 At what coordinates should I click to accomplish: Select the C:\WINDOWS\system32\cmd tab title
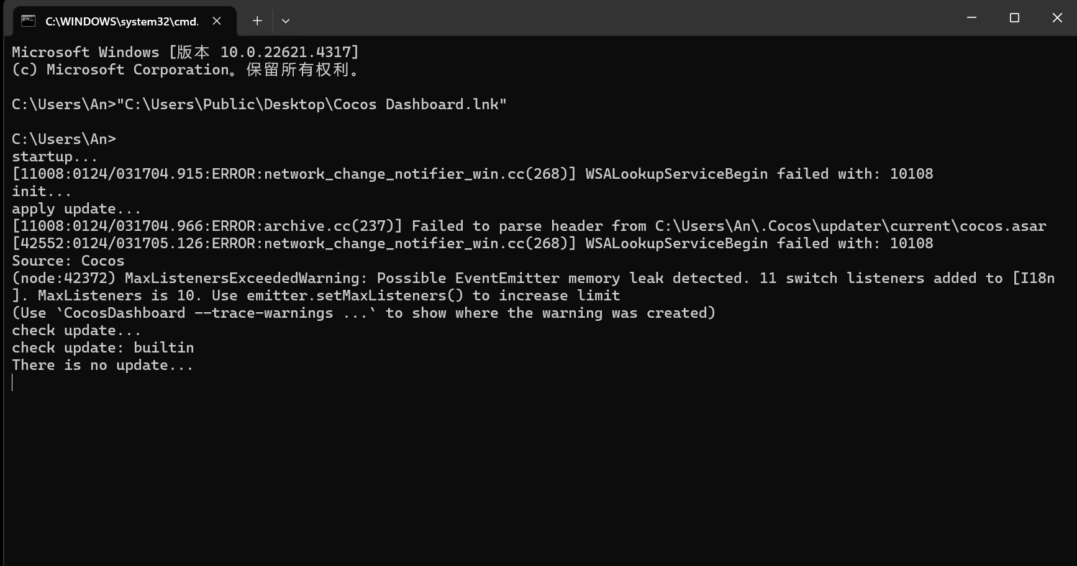[122, 21]
